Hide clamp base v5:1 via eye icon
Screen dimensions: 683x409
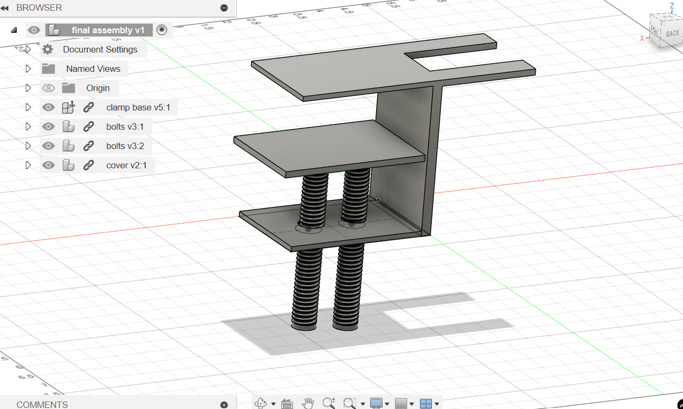[x=48, y=107]
